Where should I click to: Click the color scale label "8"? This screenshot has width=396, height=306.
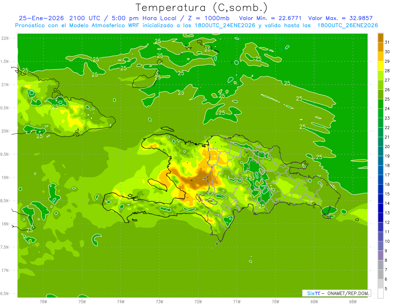point(386,260)
